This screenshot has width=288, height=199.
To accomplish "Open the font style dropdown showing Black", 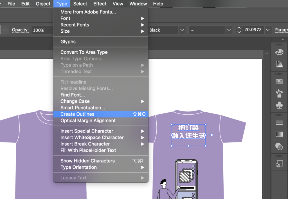I will pos(182,30).
